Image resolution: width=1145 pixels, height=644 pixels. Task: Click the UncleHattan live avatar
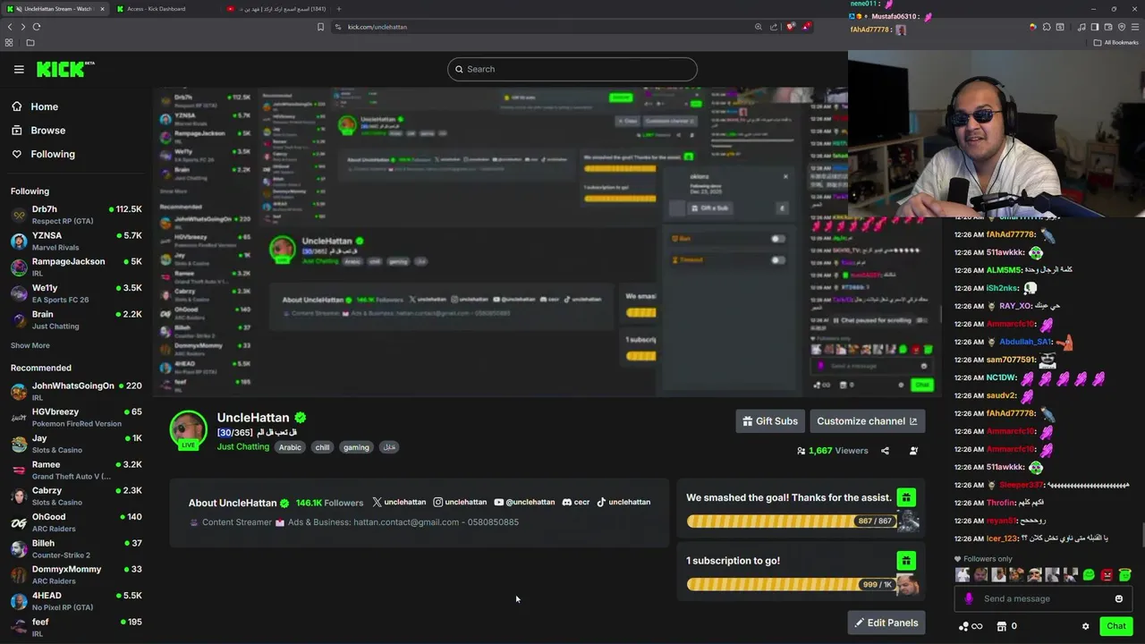[x=189, y=430]
